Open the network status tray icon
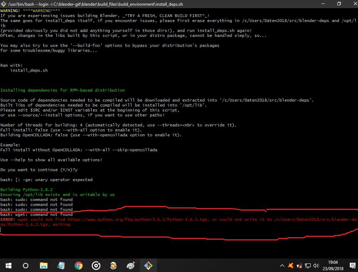This screenshot has height=272, width=358. (x=308, y=266)
